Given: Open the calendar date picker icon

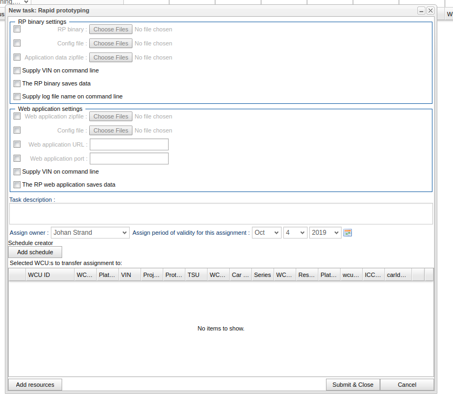Looking at the screenshot, I should click(348, 233).
